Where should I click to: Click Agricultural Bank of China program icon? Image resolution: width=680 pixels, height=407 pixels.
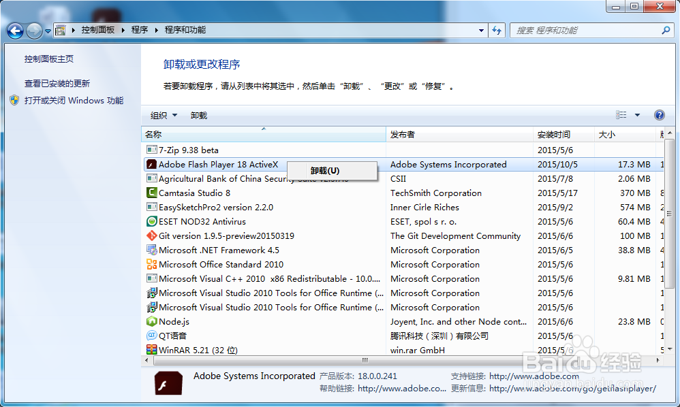pos(152,178)
